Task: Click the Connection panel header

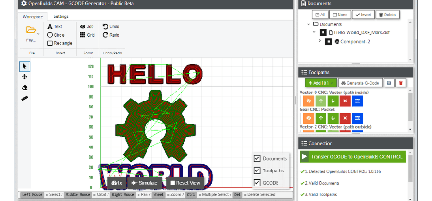Action: tap(355, 143)
